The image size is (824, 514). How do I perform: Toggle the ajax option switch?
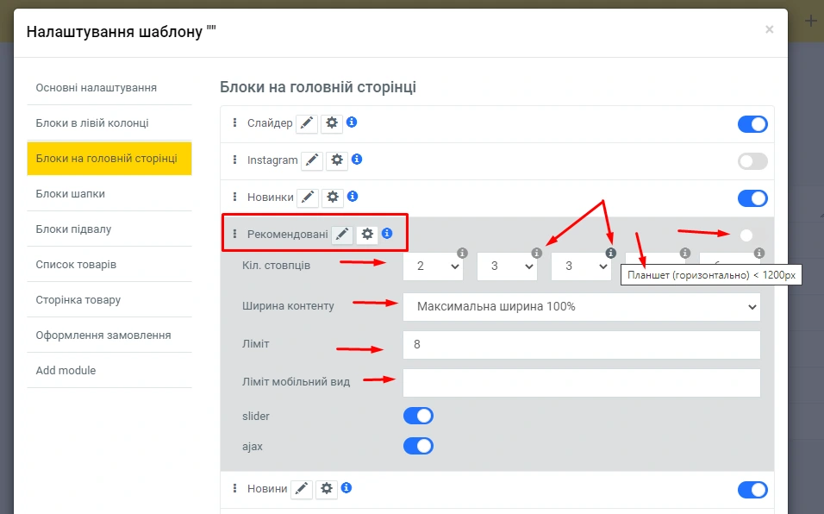coord(418,446)
